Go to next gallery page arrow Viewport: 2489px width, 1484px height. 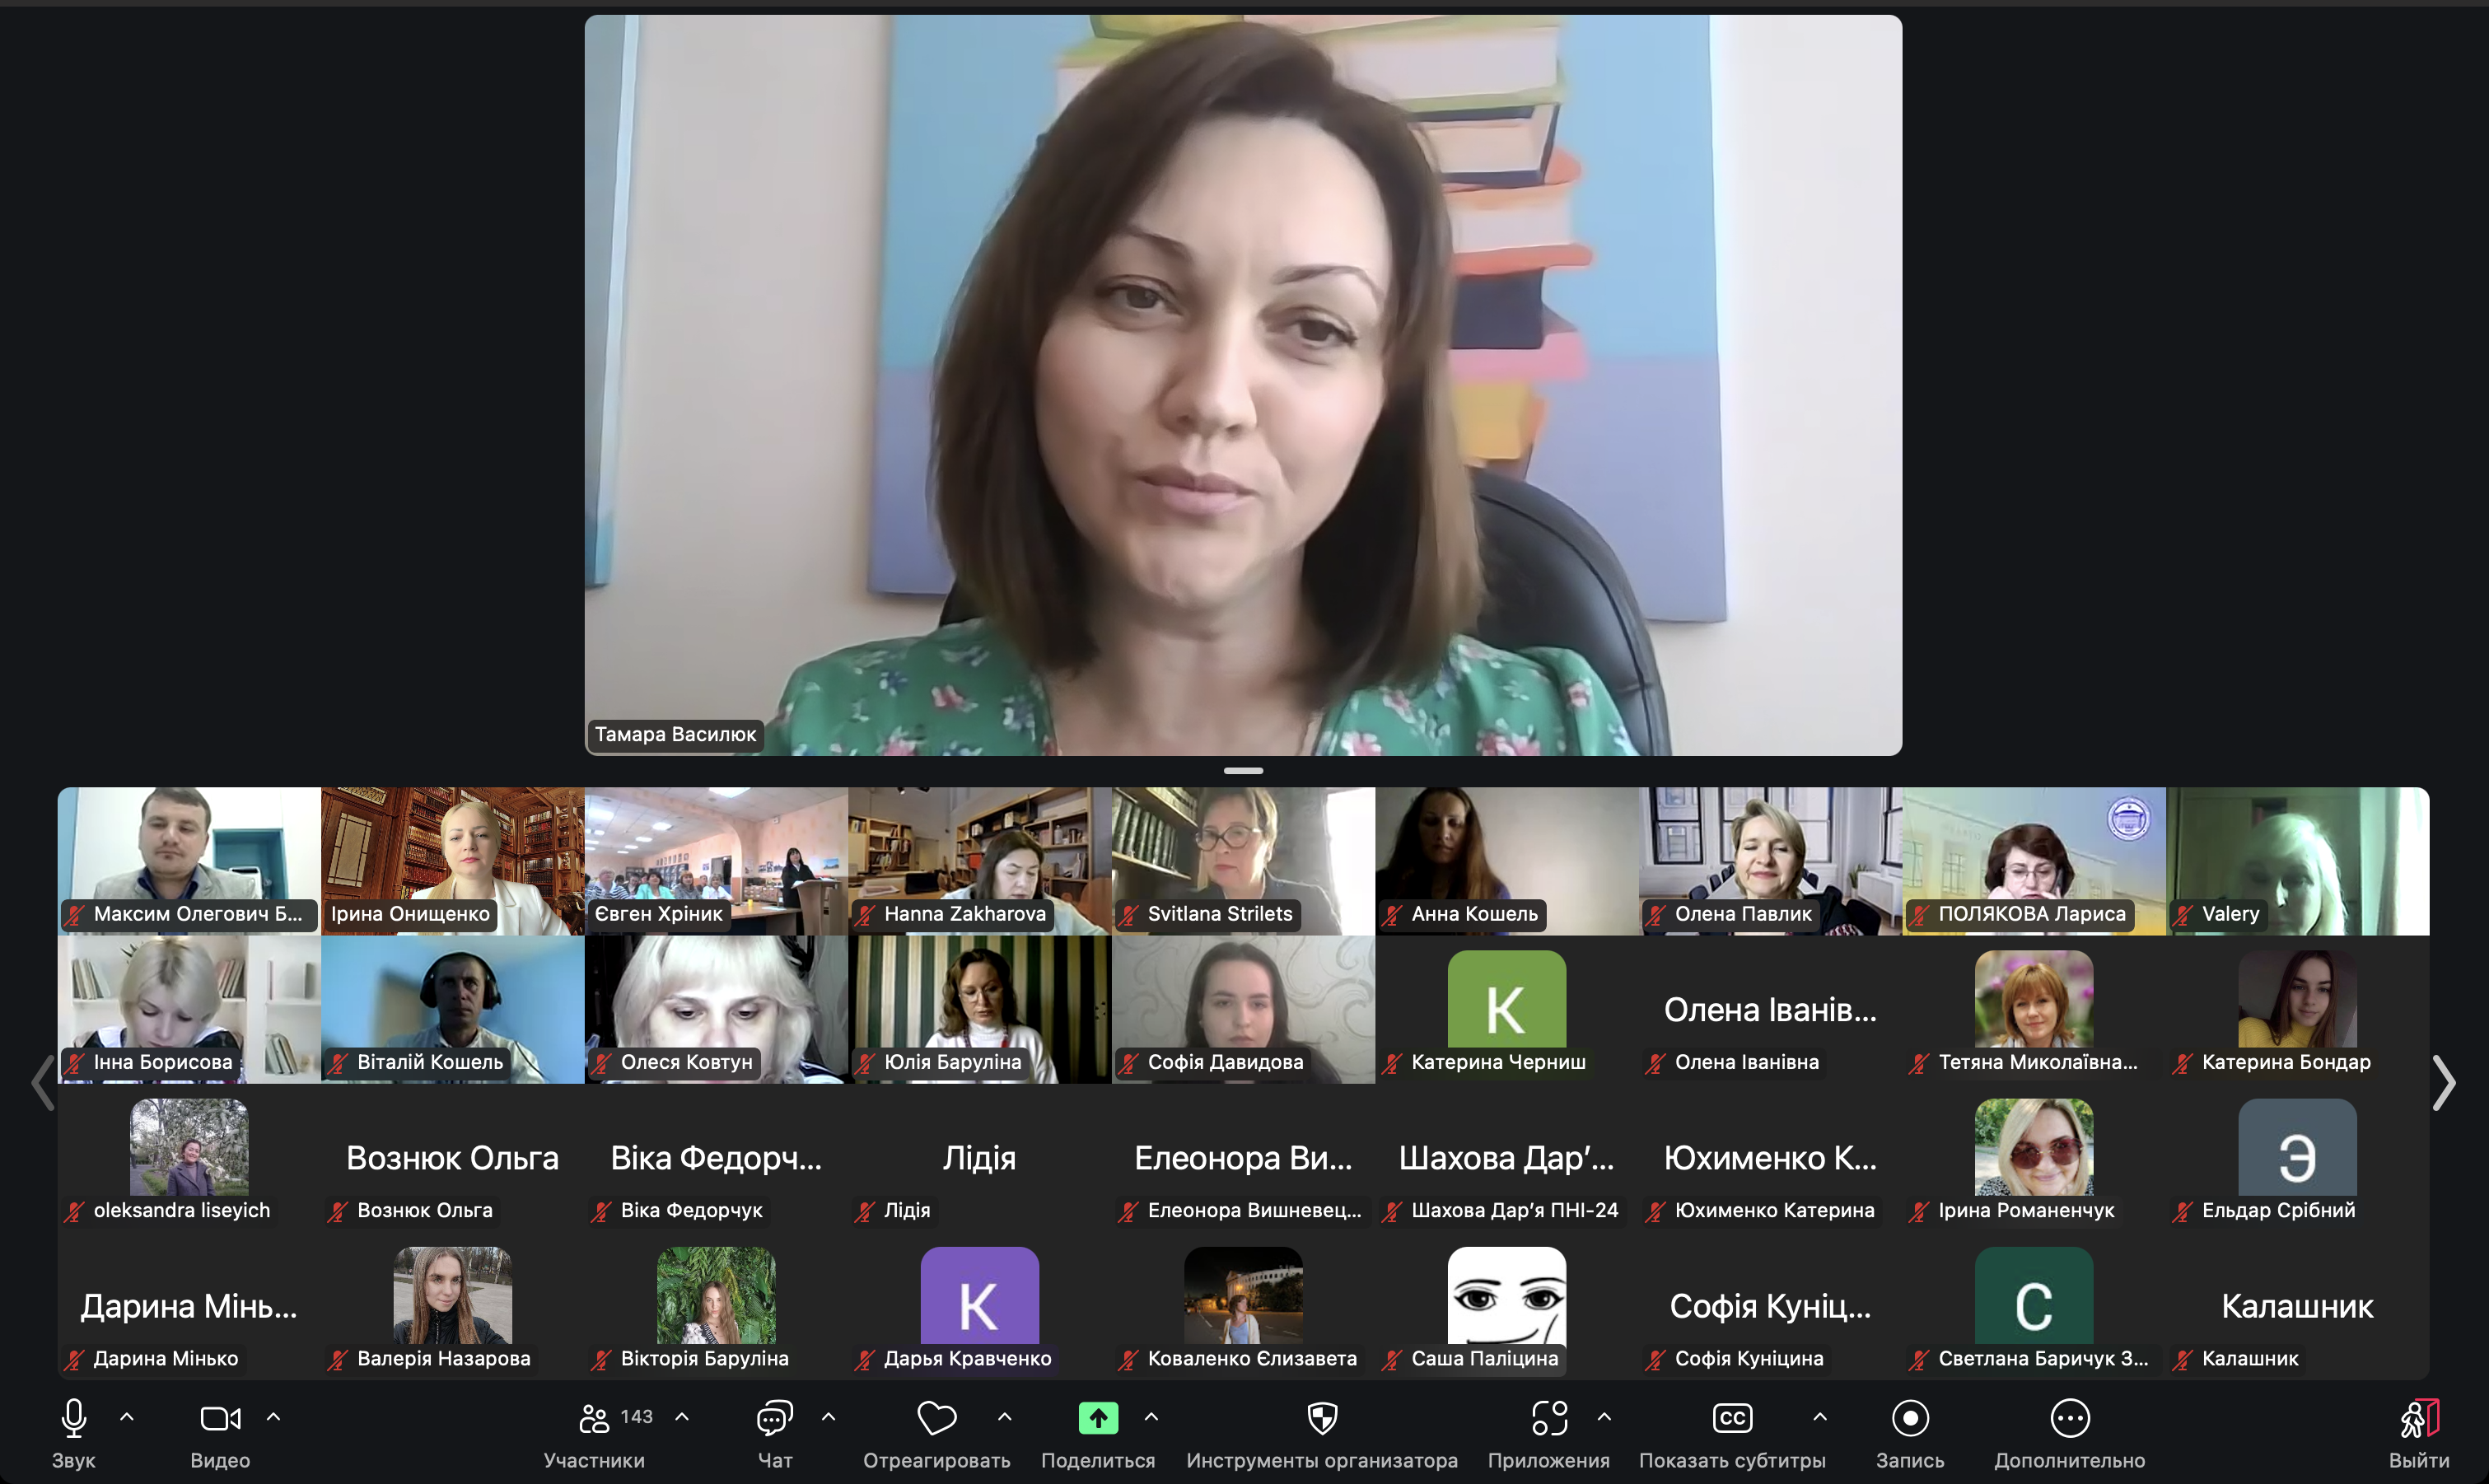(2444, 1082)
